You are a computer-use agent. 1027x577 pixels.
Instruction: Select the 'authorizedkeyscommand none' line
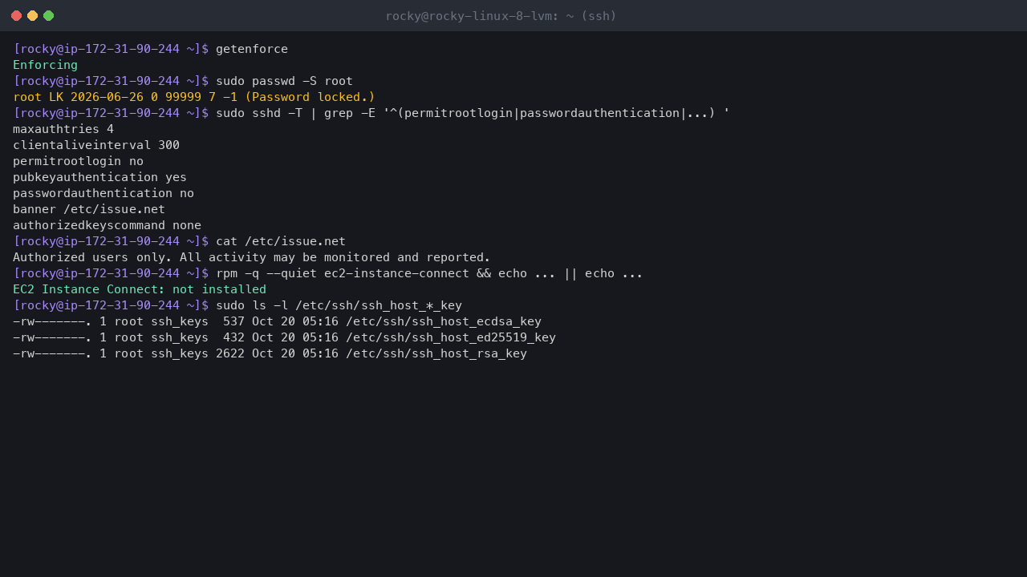(107, 225)
